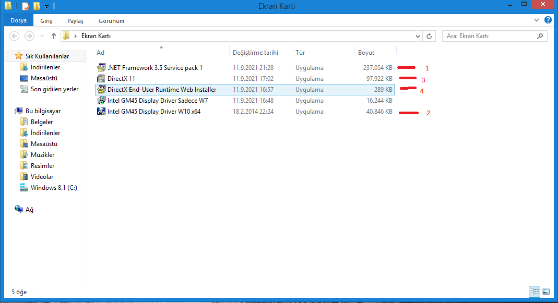The width and height of the screenshot is (558, 303).
Task: Click Ekran Kartı in the address bar
Action: [x=96, y=36]
